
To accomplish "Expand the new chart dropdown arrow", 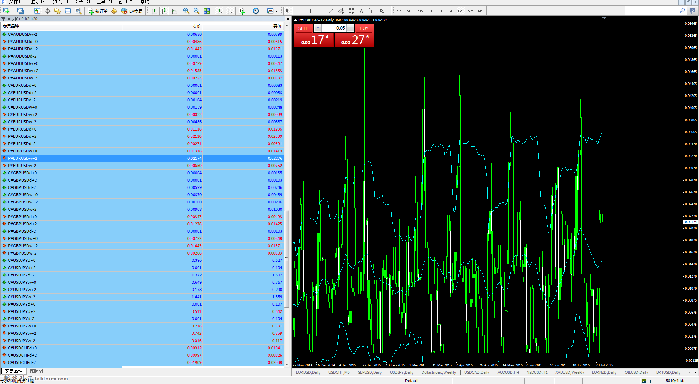I will [13, 11].
